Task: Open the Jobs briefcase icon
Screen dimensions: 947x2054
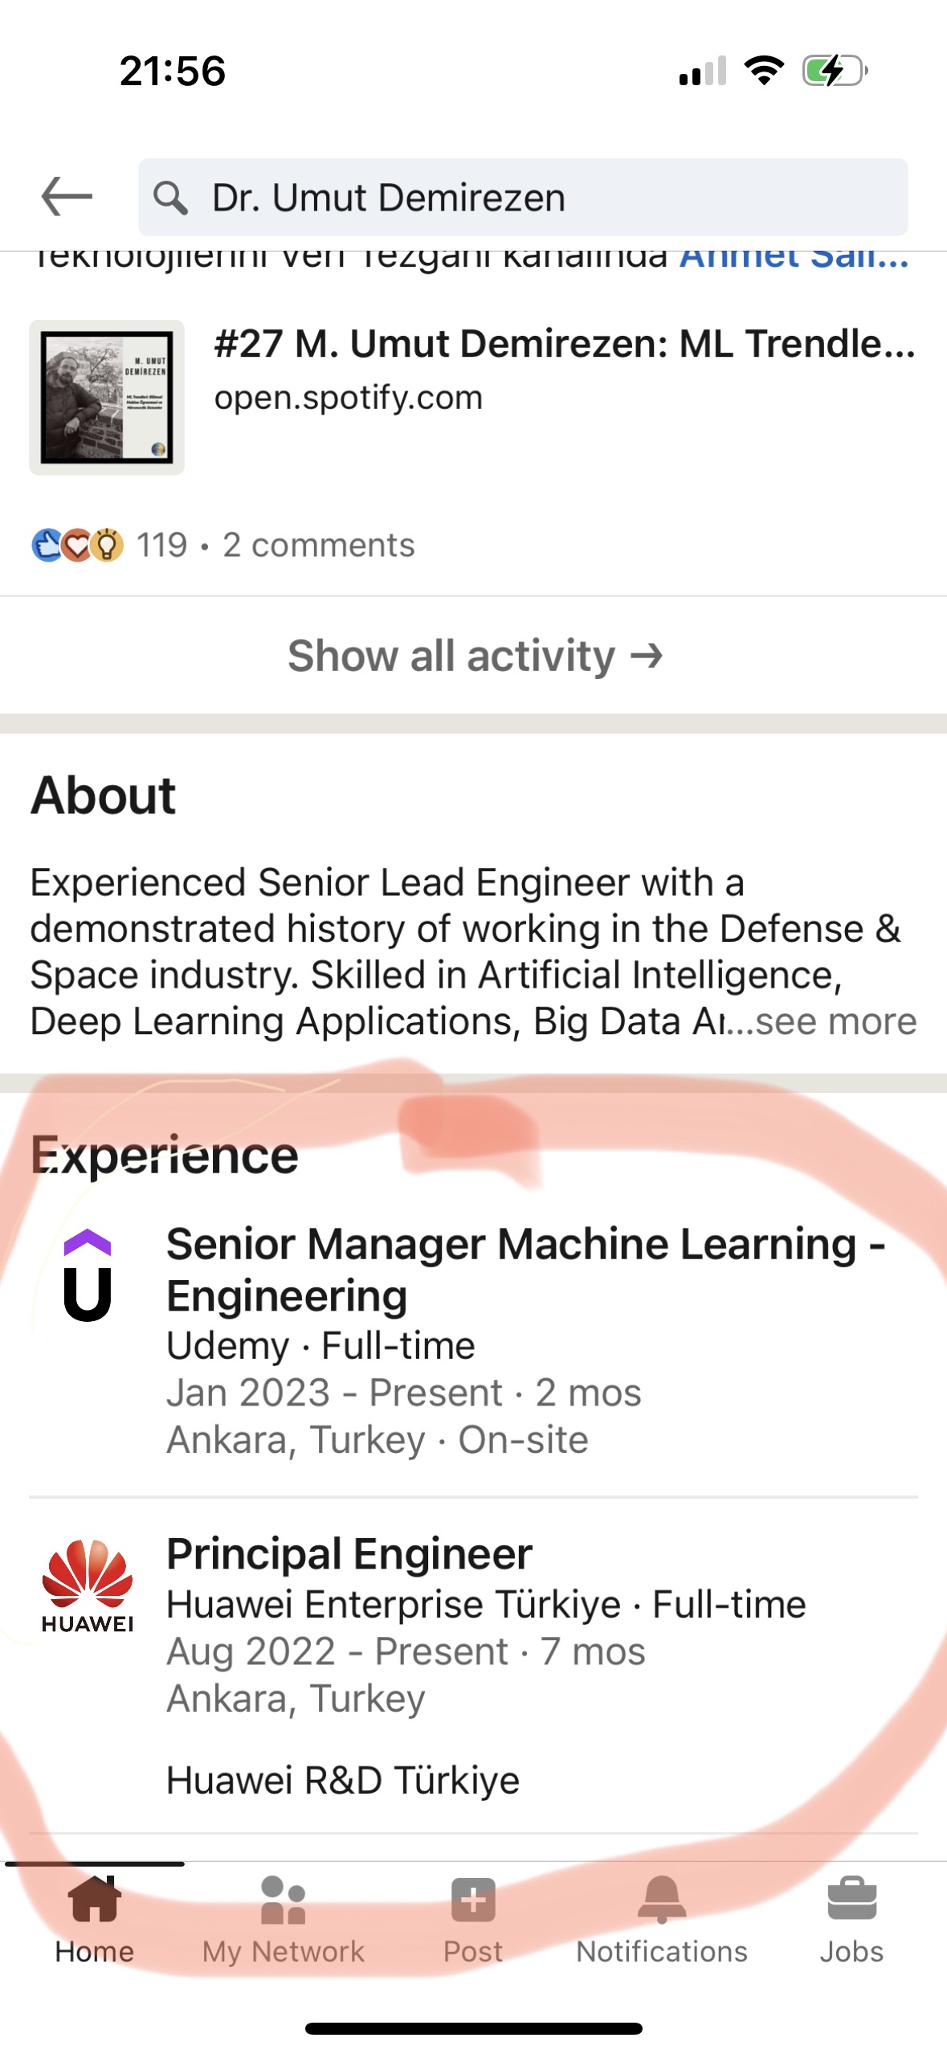Action: tap(851, 1900)
